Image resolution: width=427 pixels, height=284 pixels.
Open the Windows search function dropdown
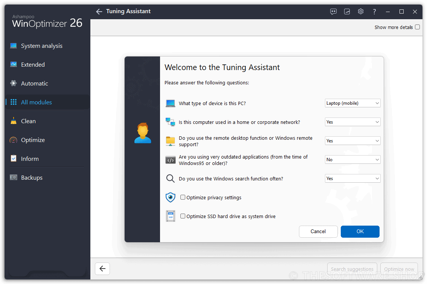click(352, 179)
